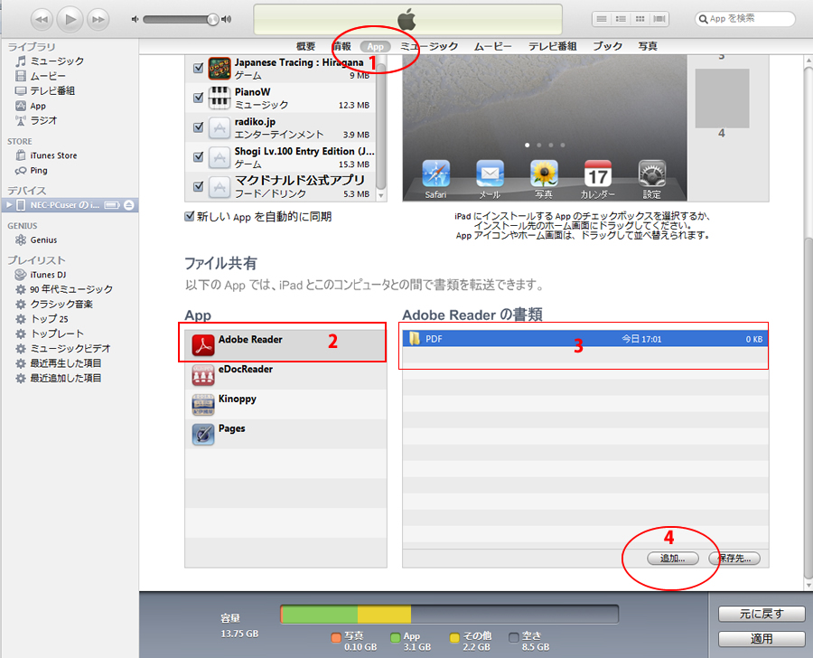Open the ミュージック tab
The height and width of the screenshot is (658, 813).
coord(429,46)
